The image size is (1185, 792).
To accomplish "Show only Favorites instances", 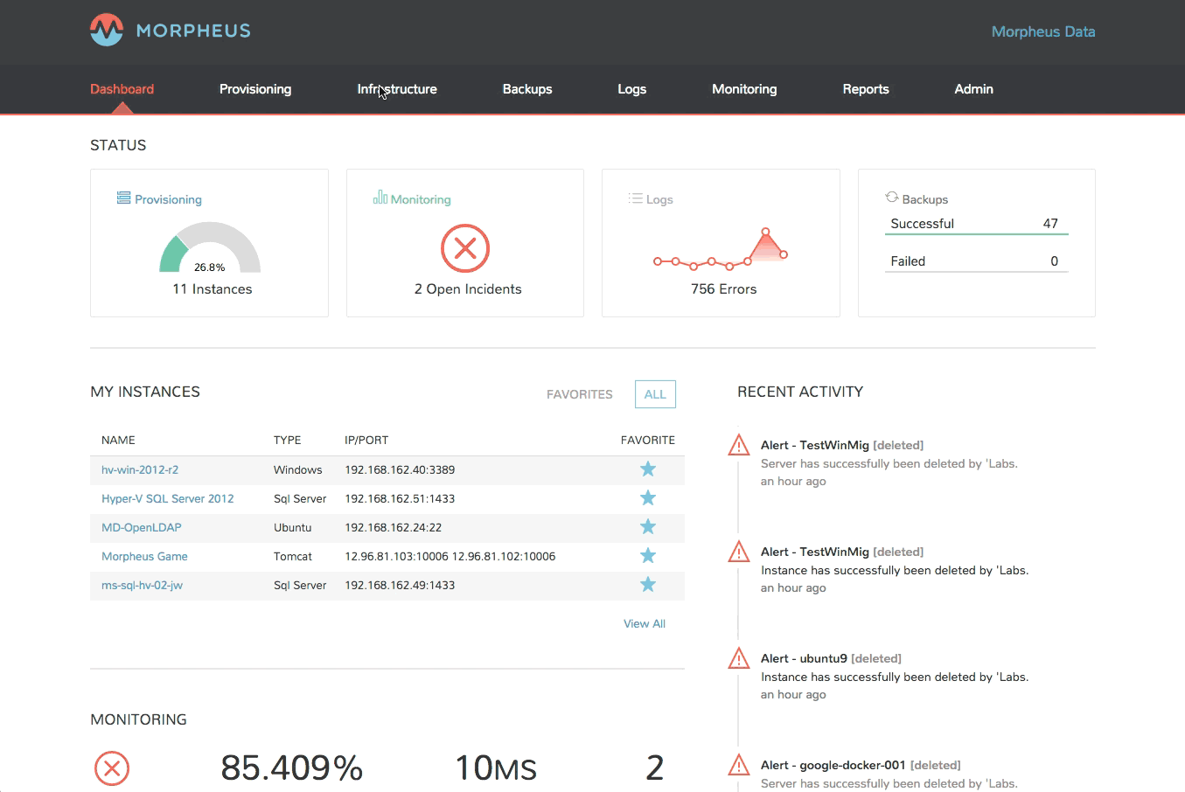I will (579, 394).
